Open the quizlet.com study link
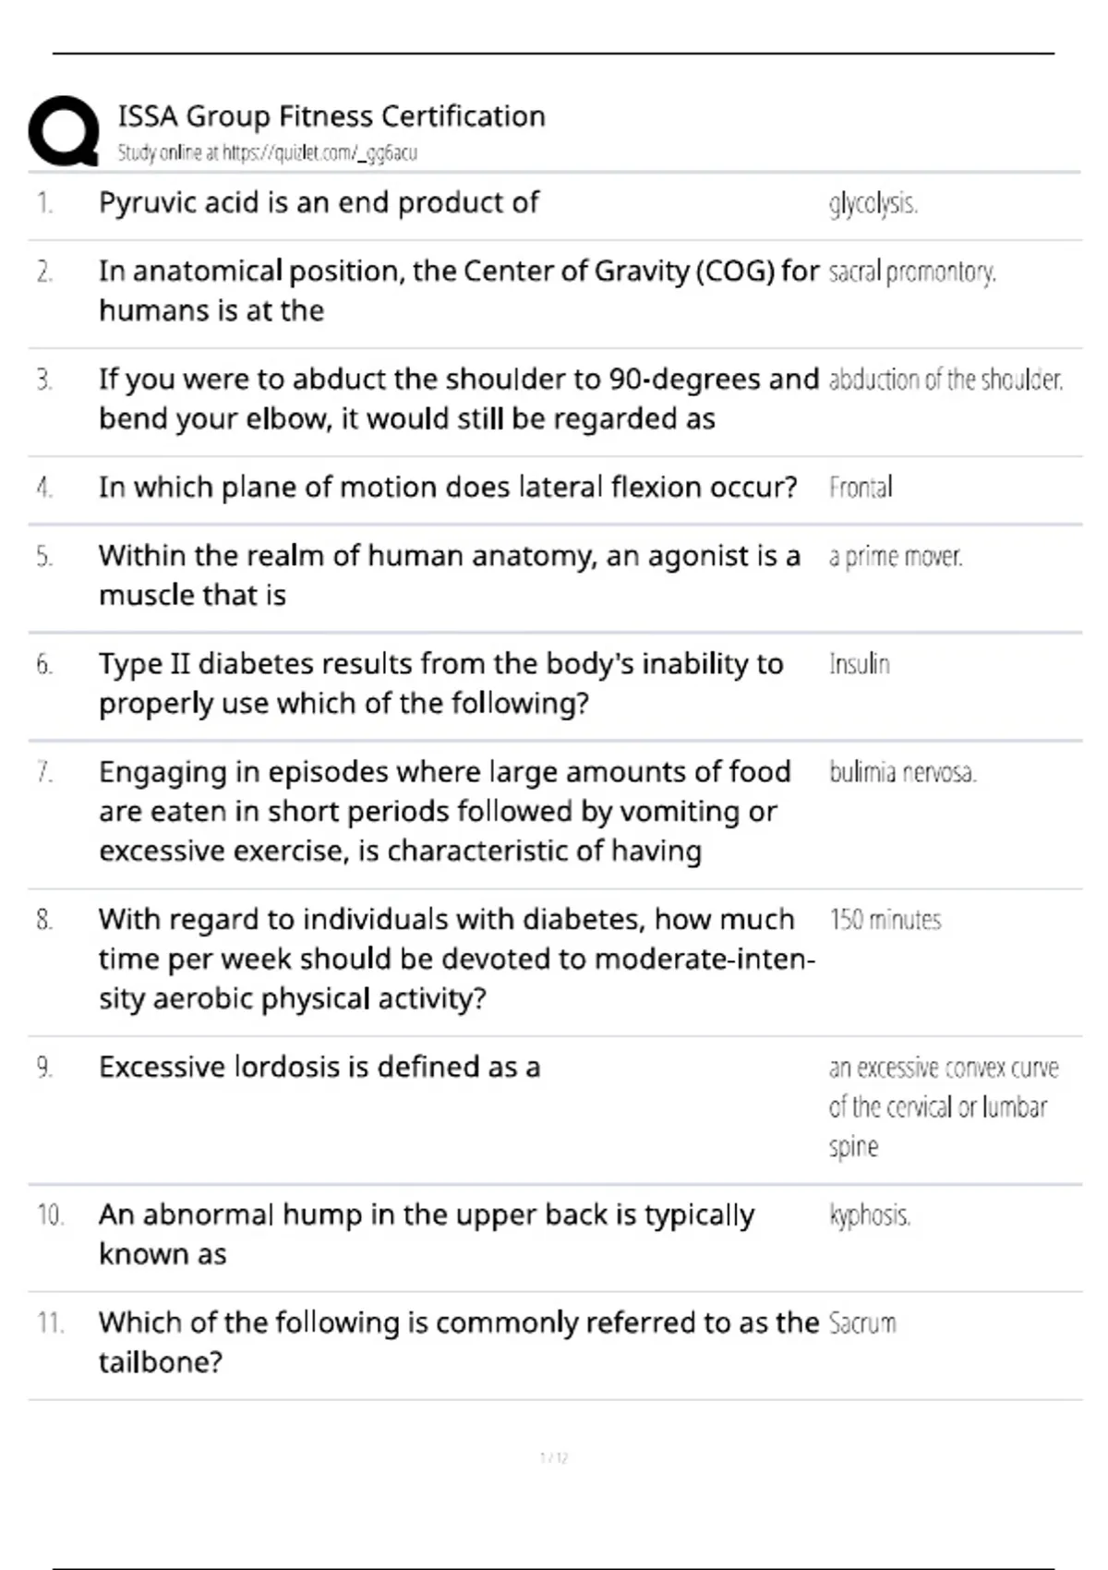Image resolution: width=1108 pixels, height=1570 pixels. click(319, 153)
